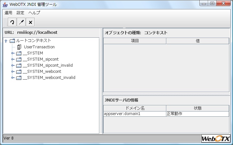Select the appserver:domain1 cell

(135, 114)
